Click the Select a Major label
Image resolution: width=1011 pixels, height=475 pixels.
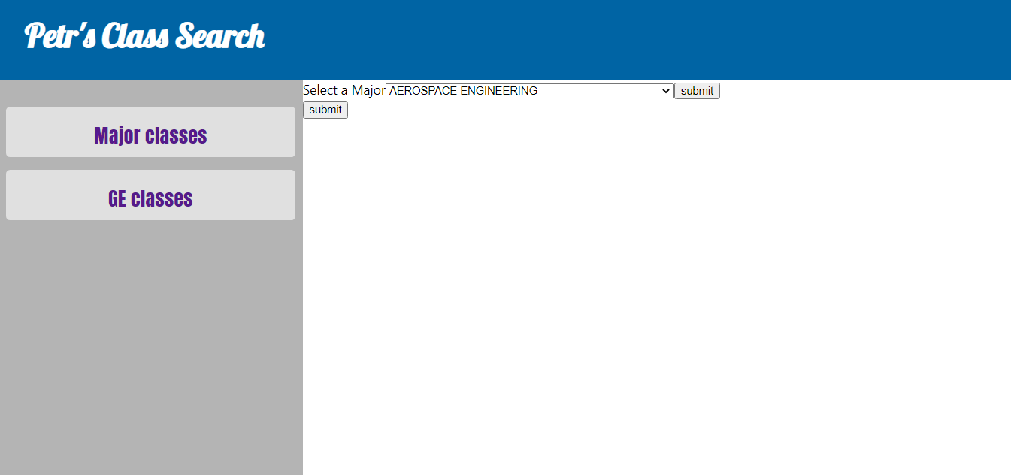click(344, 90)
